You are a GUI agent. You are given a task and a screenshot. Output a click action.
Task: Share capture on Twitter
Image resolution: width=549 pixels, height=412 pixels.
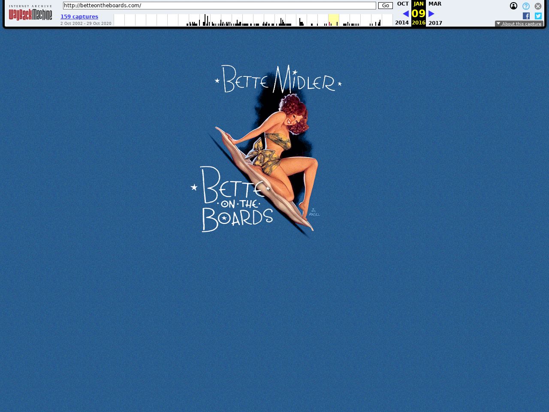[538, 16]
